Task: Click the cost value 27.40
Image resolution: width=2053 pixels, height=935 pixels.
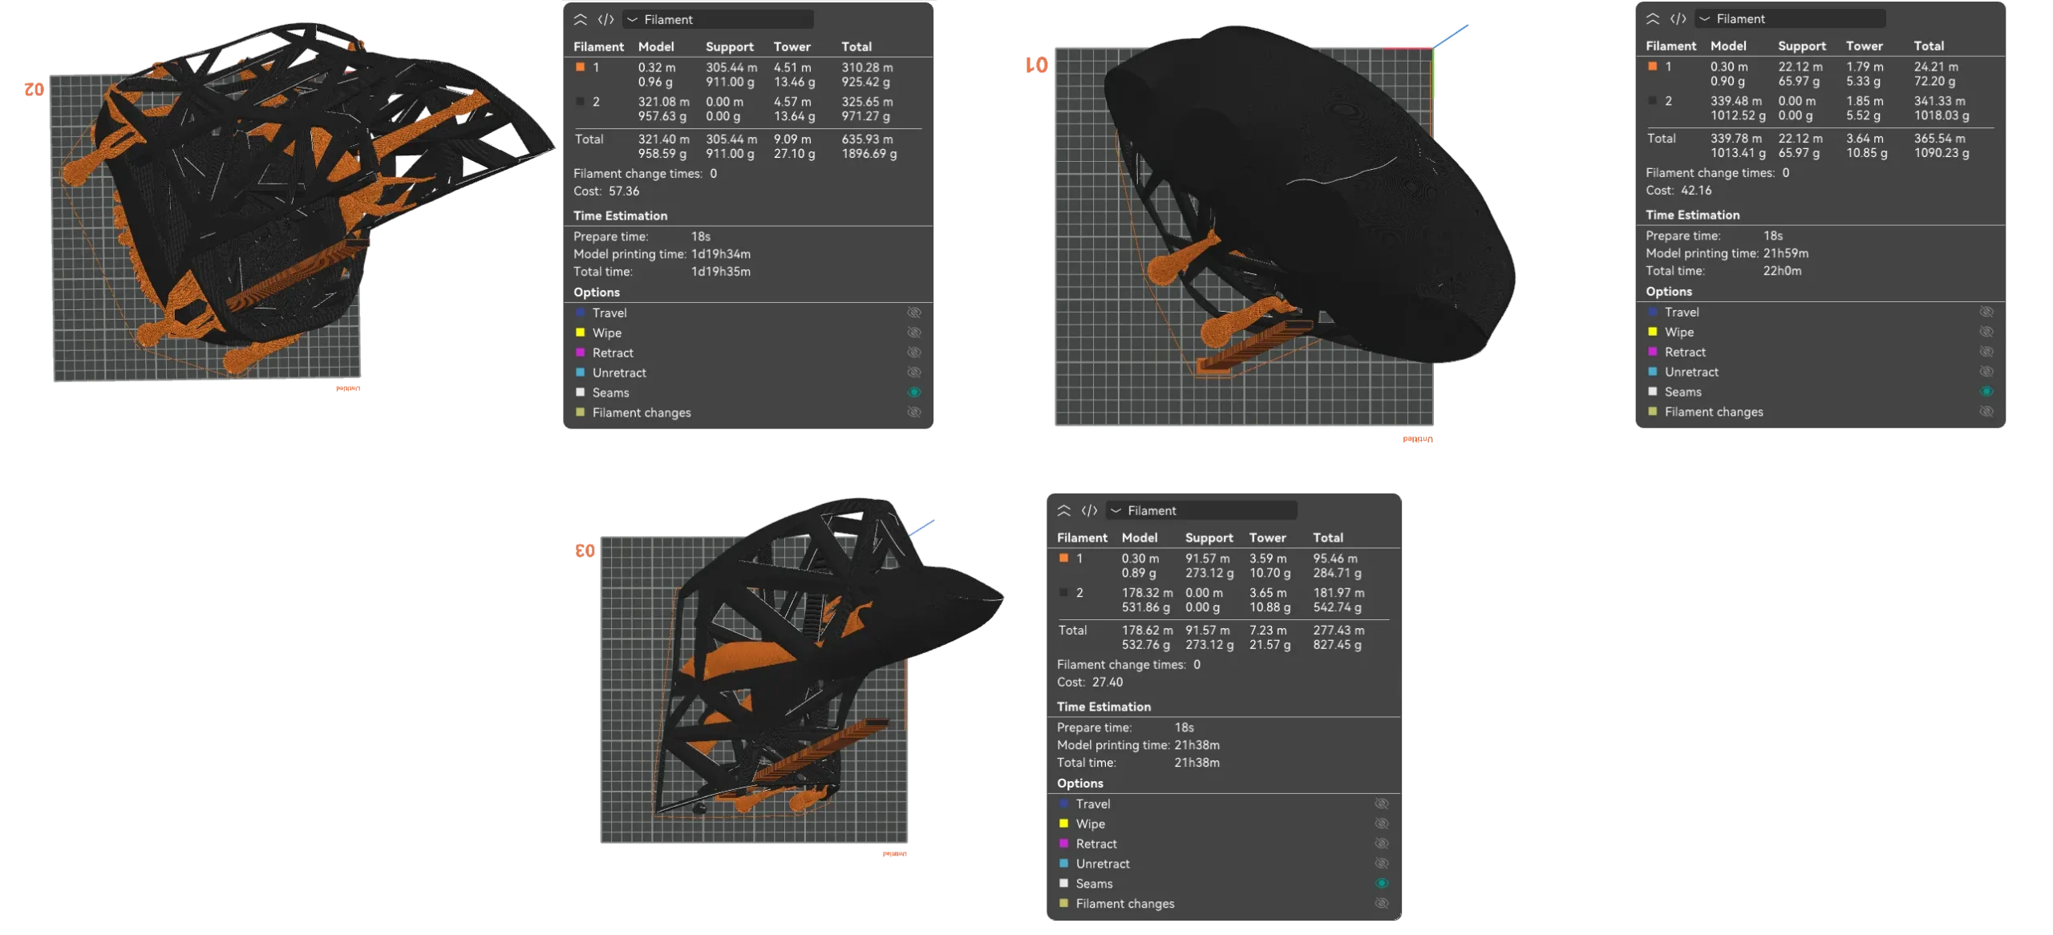Action: point(1107,683)
